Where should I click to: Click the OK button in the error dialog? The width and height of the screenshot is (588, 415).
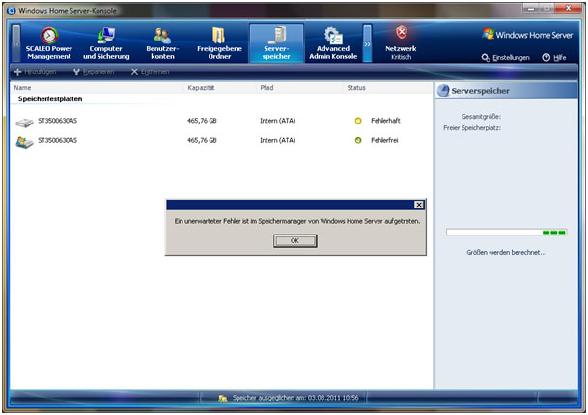[294, 240]
